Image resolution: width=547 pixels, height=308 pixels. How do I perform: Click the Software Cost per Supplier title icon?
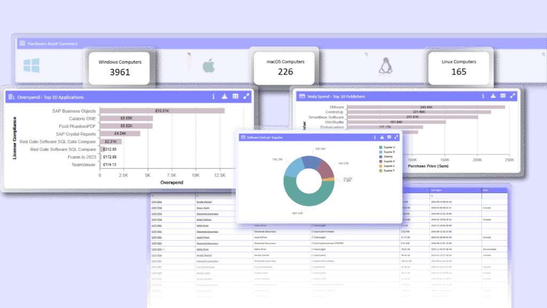(243, 137)
